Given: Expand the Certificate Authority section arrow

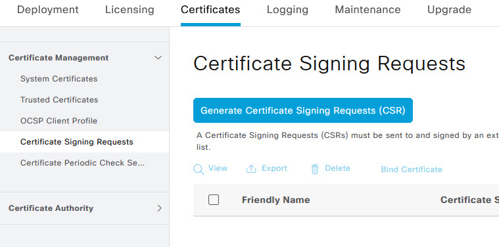Looking at the screenshot, I should pyautogui.click(x=160, y=208).
